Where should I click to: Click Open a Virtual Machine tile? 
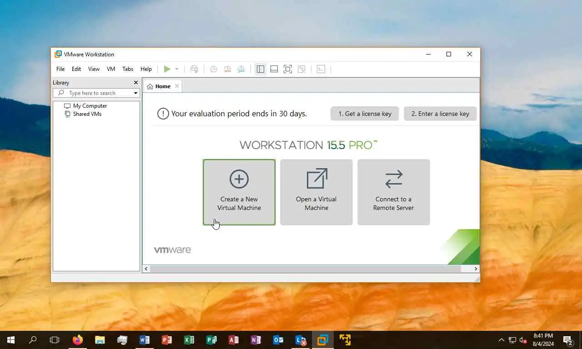coord(316,192)
